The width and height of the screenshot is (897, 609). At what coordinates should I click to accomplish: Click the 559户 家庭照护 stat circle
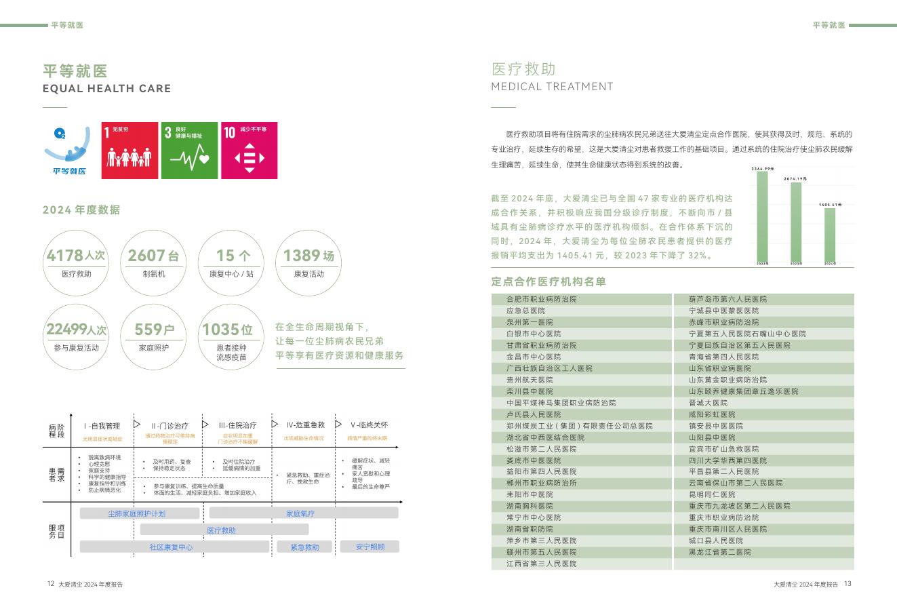click(x=153, y=337)
